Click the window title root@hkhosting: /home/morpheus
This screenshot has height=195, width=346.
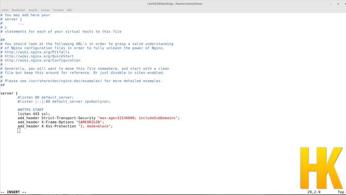(x=175, y=4)
